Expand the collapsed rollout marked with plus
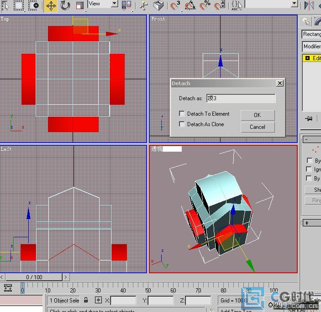 click(x=311, y=223)
